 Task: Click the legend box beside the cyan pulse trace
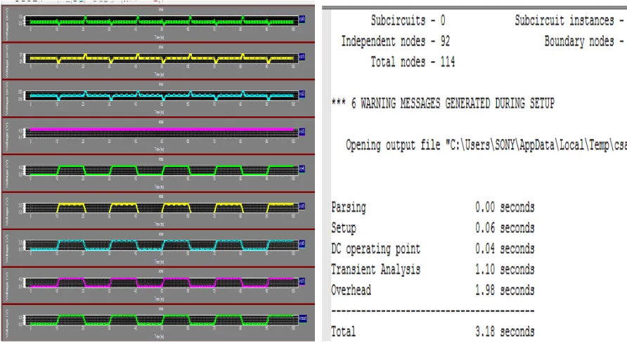tap(302, 244)
